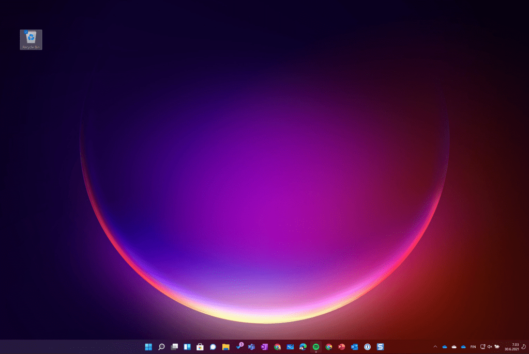Toggle focus assist moon icon
Image resolution: width=529 pixels, height=354 pixels.
[x=524, y=347]
